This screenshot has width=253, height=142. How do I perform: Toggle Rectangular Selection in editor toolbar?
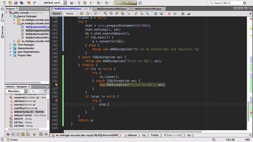(128, 13)
